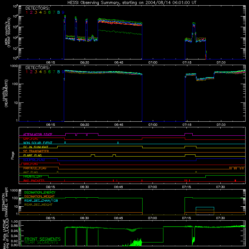Click the HESSI Observing Summary title text
Viewport: 249px width, 249px height.
coord(132,3)
